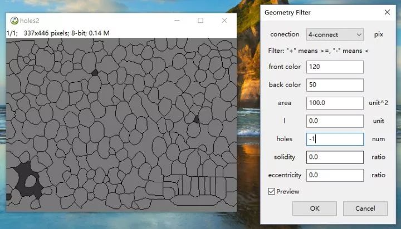Close the holes2 image window
The width and height of the screenshot is (401, 229).
[224, 21]
